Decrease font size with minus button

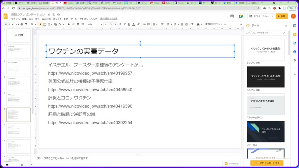[106, 24]
